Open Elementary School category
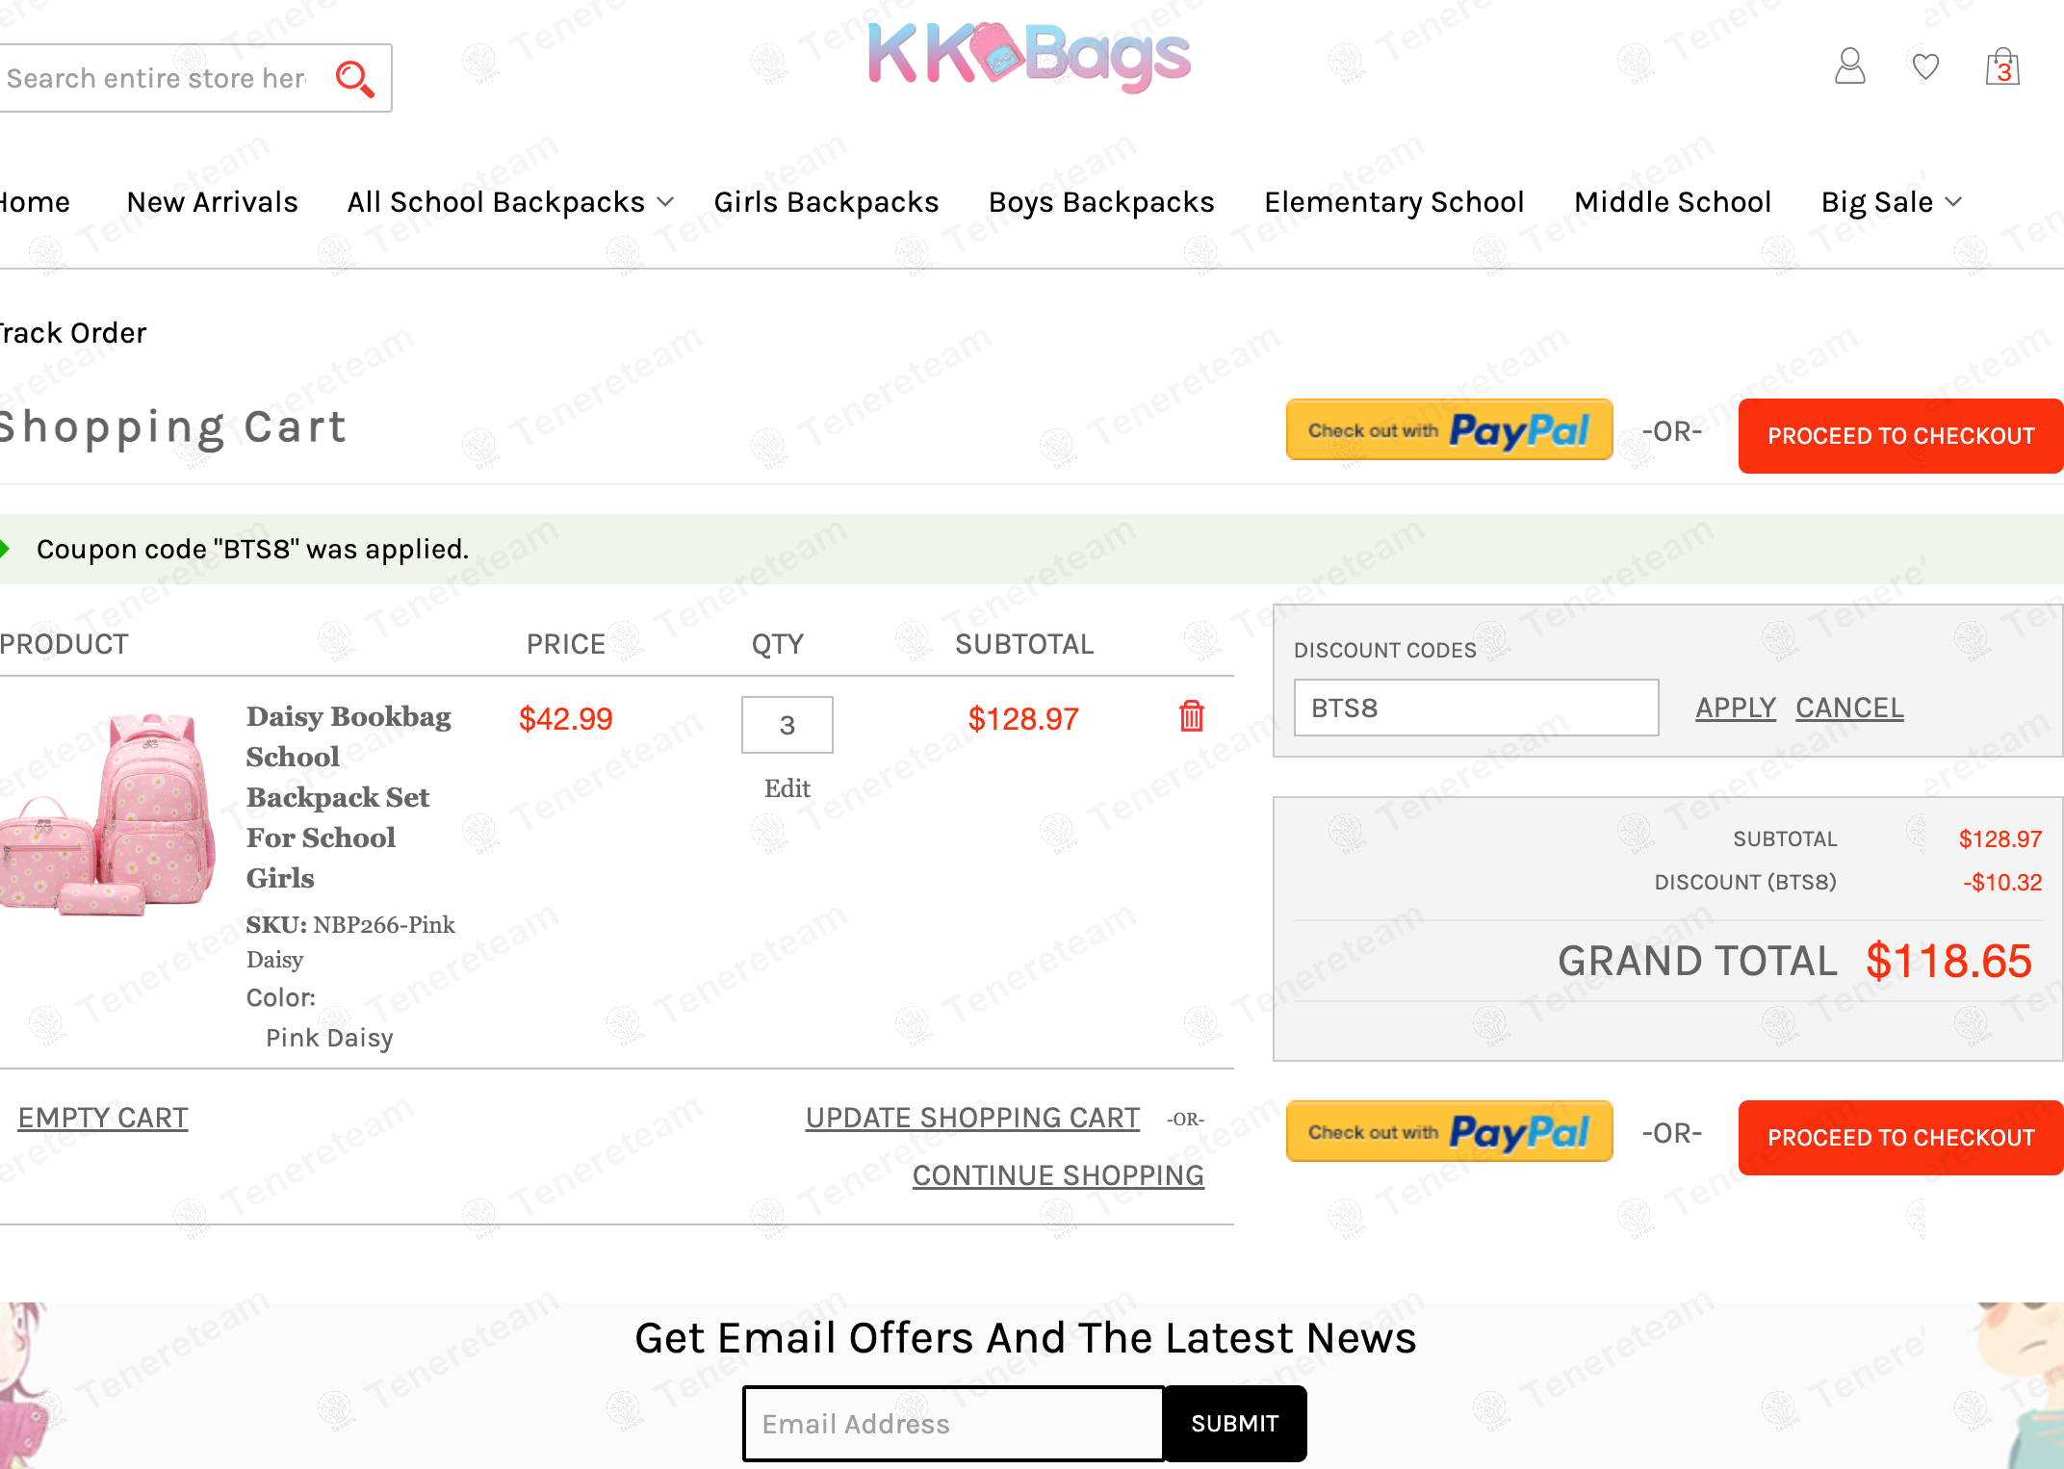 pos(1394,202)
